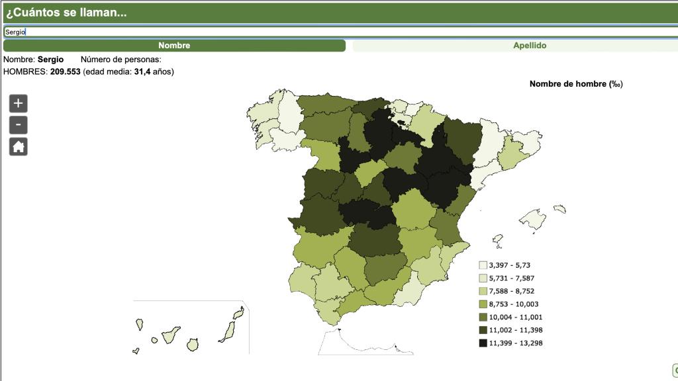678x381 pixels.
Task: Choose the 11,002 - 11,398 legend swatch
Action: tap(483, 330)
